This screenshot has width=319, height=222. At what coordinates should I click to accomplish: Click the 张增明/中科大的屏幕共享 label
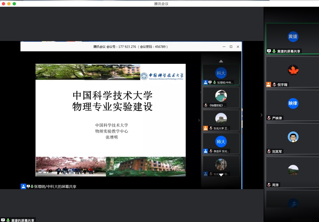[x=55, y=186]
